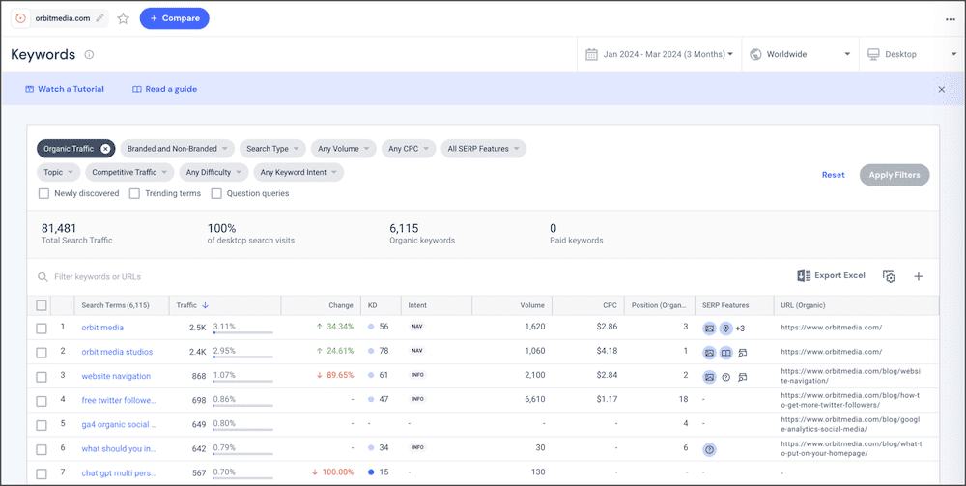The width and height of the screenshot is (966, 486).
Task: Click image SERP feature icon for orbit media
Action: (710, 329)
